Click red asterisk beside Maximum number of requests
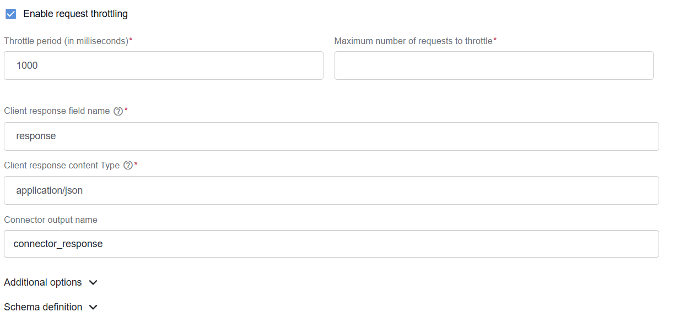Screen dimensions: 674x328 coord(495,40)
